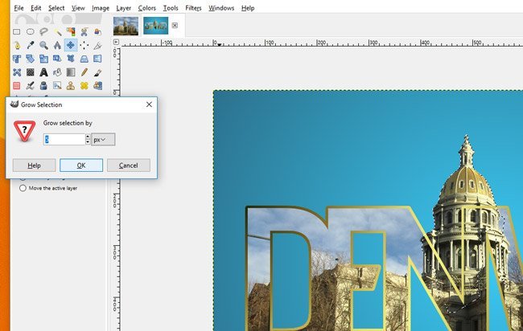Viewport: 523px width, 331px height.
Task: Open the Help menu in menu bar
Action: (248, 8)
